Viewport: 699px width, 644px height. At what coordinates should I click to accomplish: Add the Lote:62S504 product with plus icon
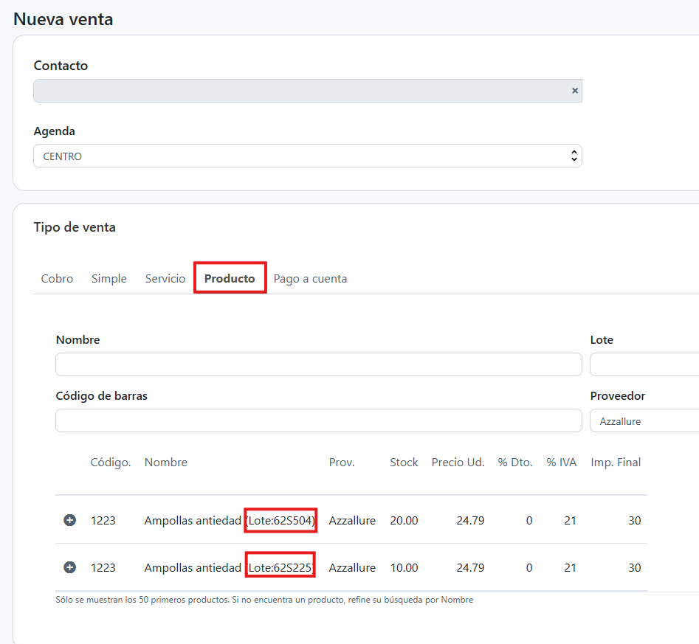[69, 520]
